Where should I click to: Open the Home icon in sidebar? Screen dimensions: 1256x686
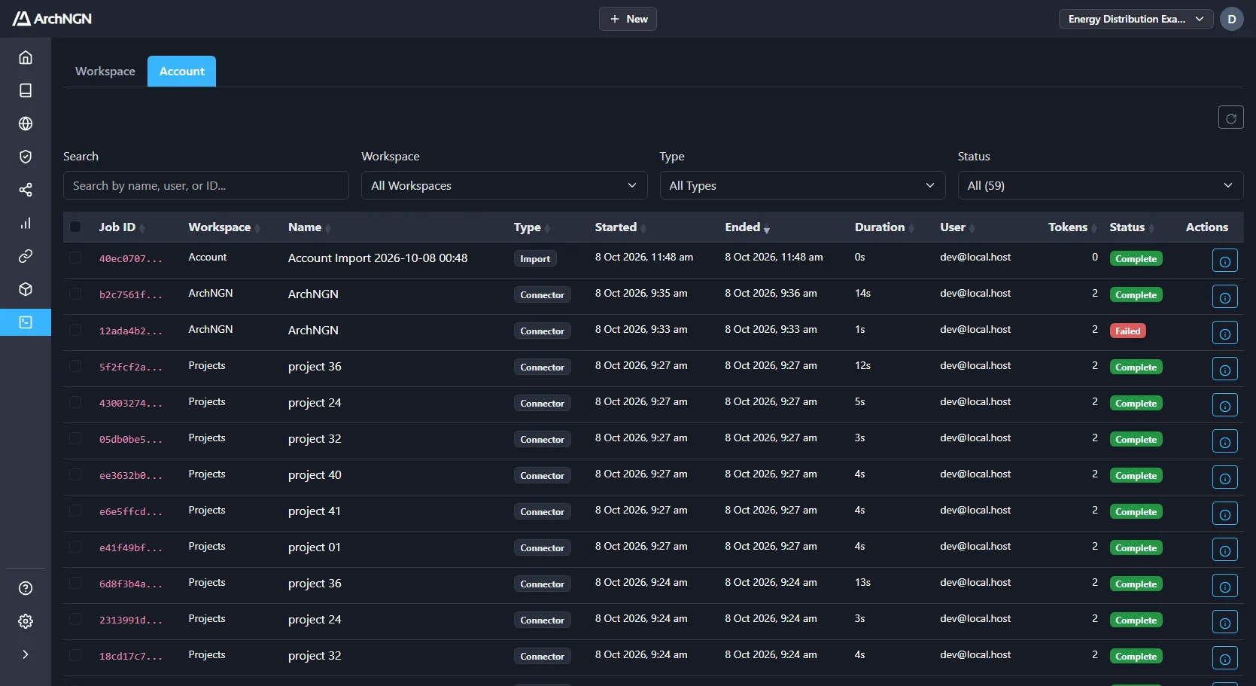(x=26, y=57)
